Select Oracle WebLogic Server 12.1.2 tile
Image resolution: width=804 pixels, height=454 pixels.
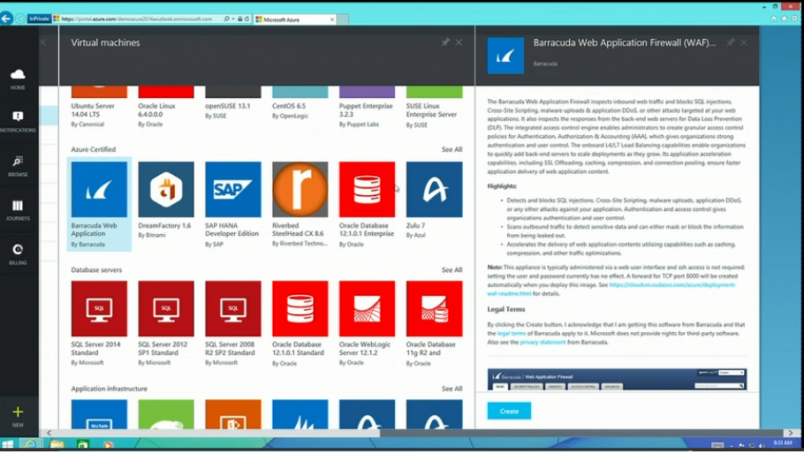coord(368,323)
